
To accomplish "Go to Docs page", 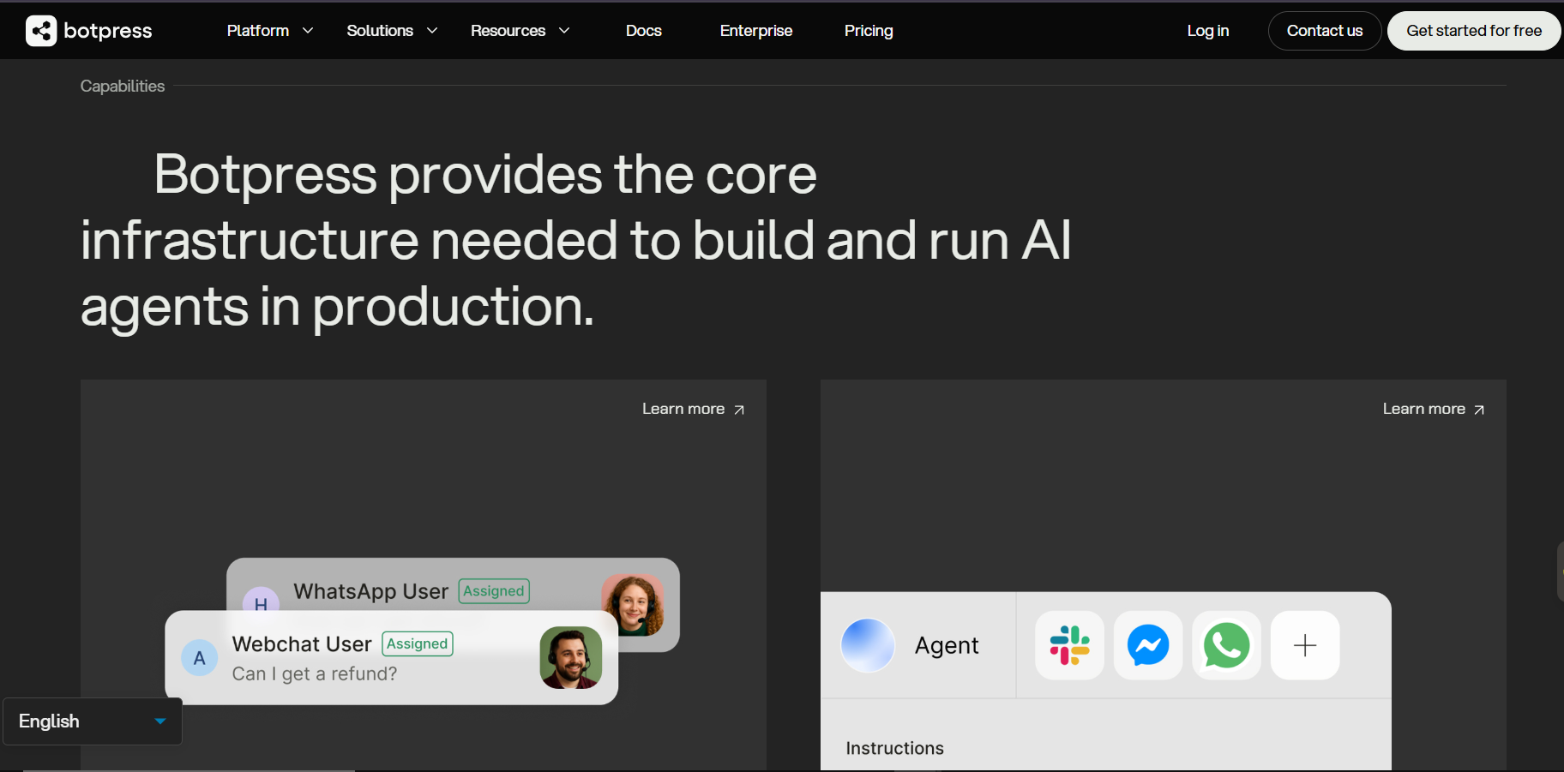I will tap(644, 31).
